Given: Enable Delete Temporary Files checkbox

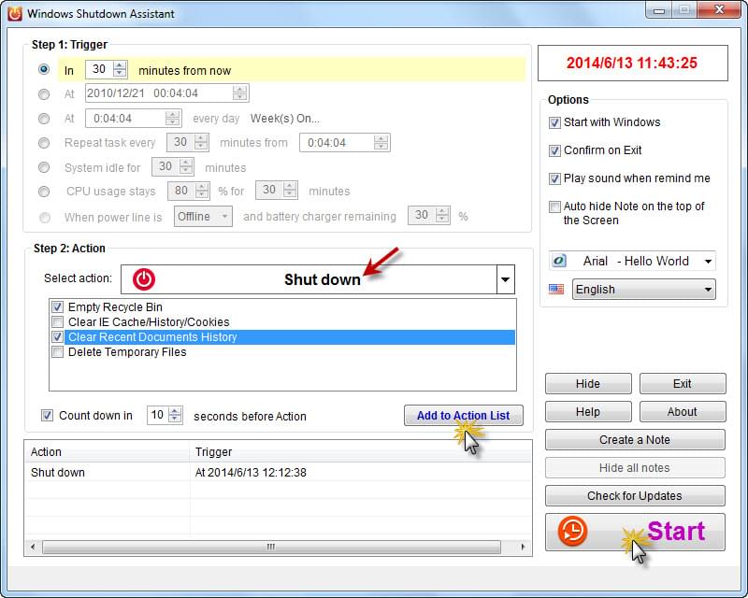Looking at the screenshot, I should coord(58,352).
